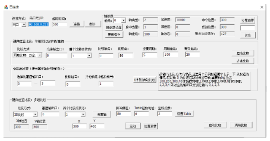Click the 轴速度 field showing 100

[x=150, y=34]
